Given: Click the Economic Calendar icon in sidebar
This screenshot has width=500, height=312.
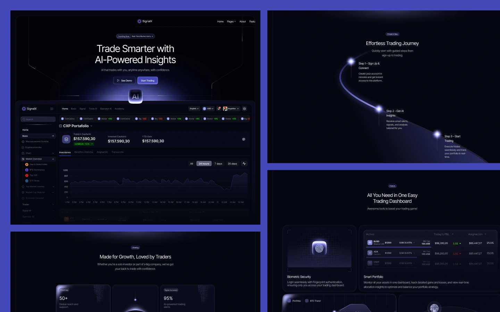Looking at the screenshot, I should pos(23,198).
